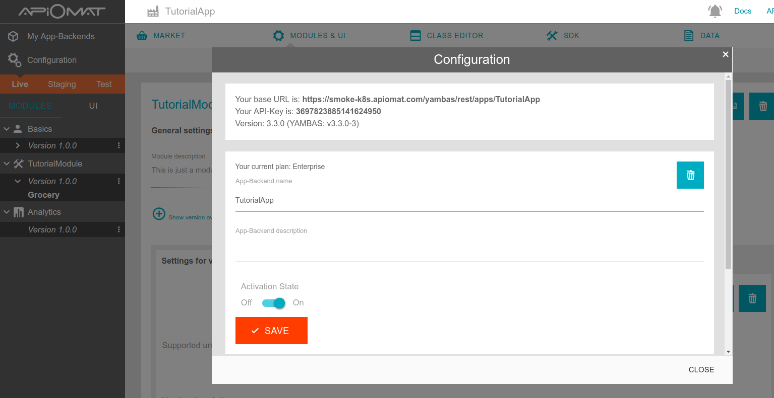Click the TutorialApp title in header
Screen dimensions: 774x398
[190, 11]
